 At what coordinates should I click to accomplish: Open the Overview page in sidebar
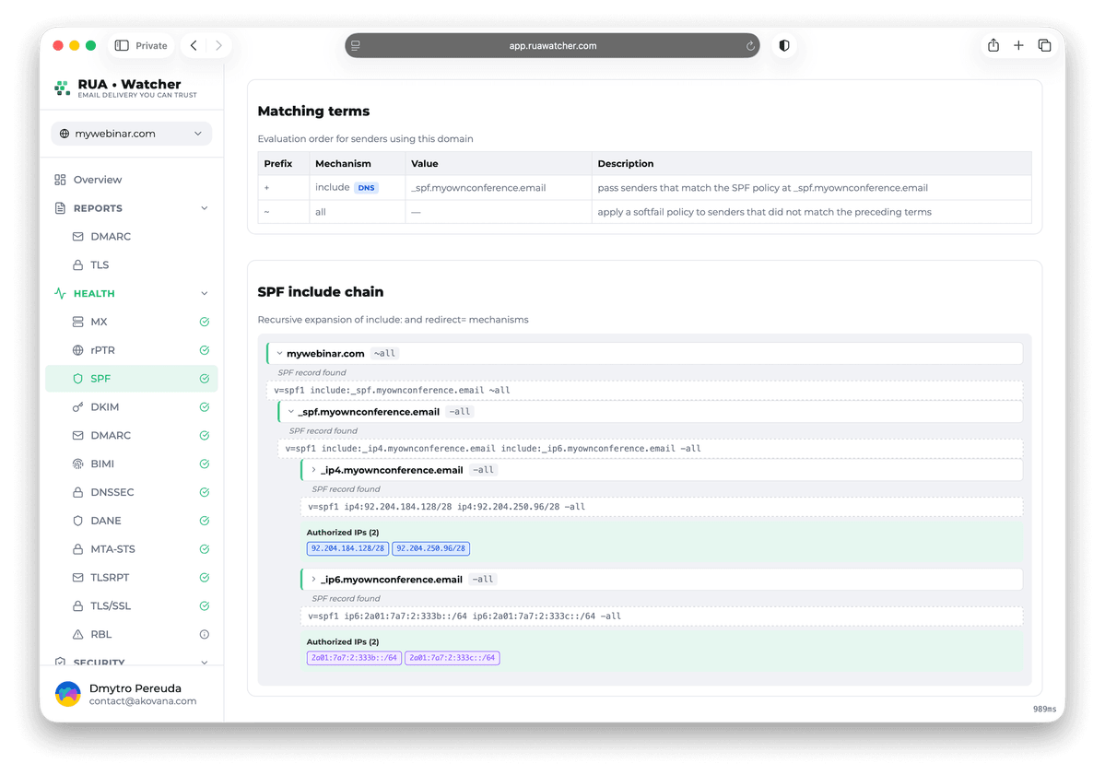[x=131, y=180]
